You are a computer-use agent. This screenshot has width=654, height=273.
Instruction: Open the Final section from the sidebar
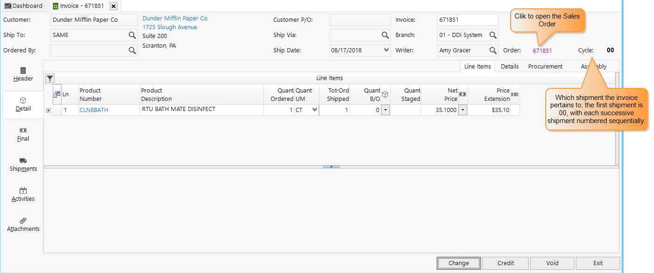(x=23, y=134)
